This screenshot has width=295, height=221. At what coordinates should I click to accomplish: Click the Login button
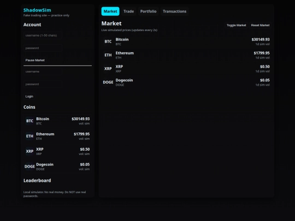point(29,97)
